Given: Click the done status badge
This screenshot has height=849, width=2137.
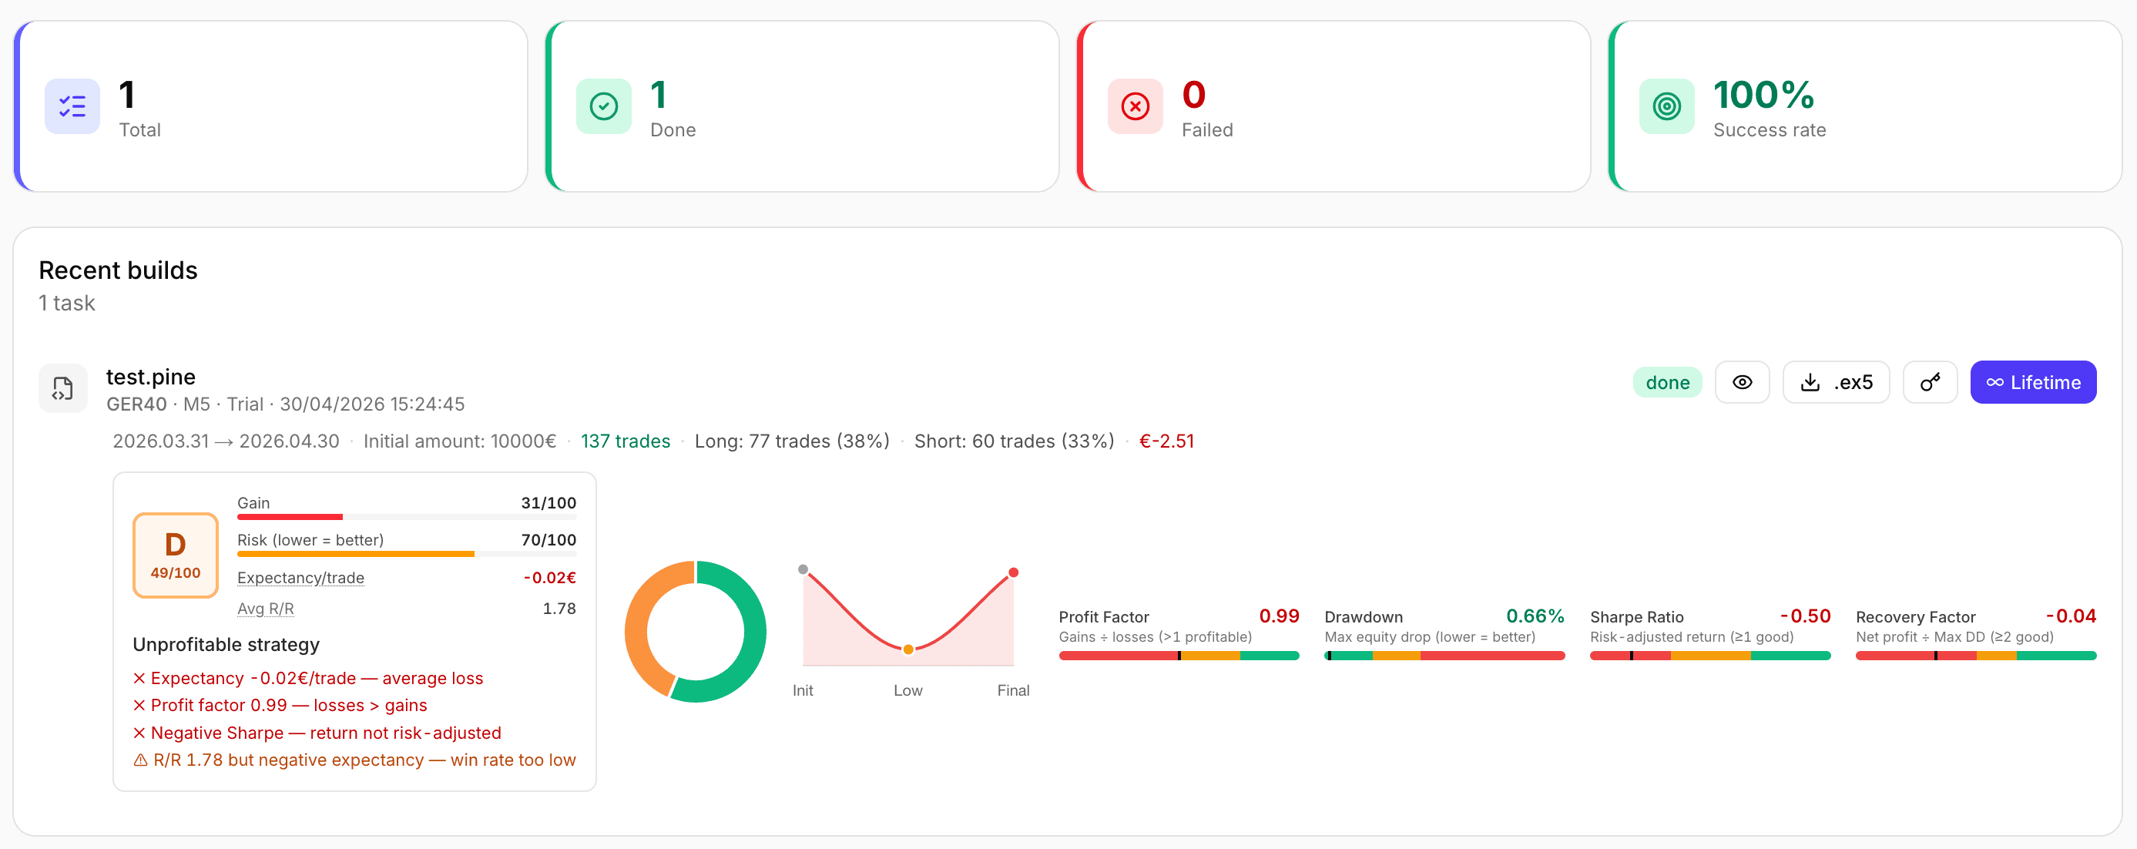Looking at the screenshot, I should click(1666, 383).
